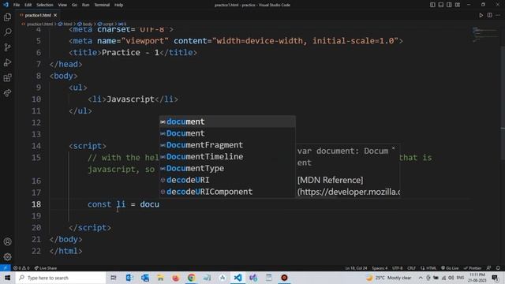Open Edit menu
The image size is (505, 284).
28,5
